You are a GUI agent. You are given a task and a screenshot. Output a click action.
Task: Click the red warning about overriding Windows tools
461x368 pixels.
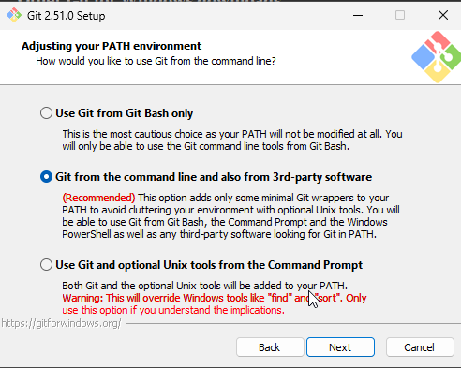215,304
